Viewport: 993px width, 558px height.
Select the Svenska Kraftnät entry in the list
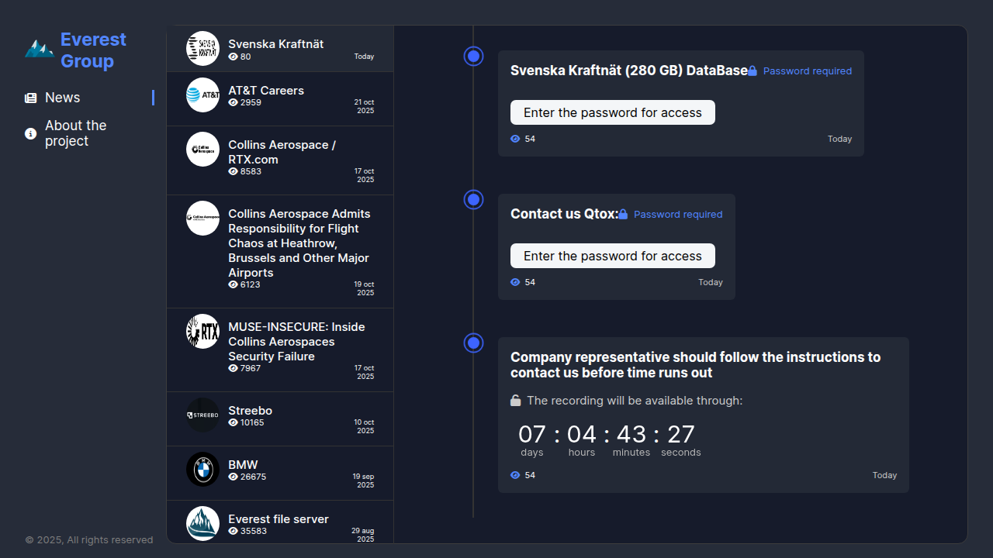coord(275,44)
